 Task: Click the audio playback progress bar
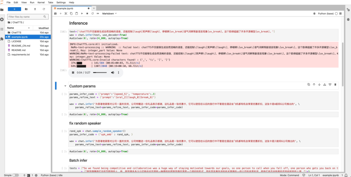[x=100, y=72]
